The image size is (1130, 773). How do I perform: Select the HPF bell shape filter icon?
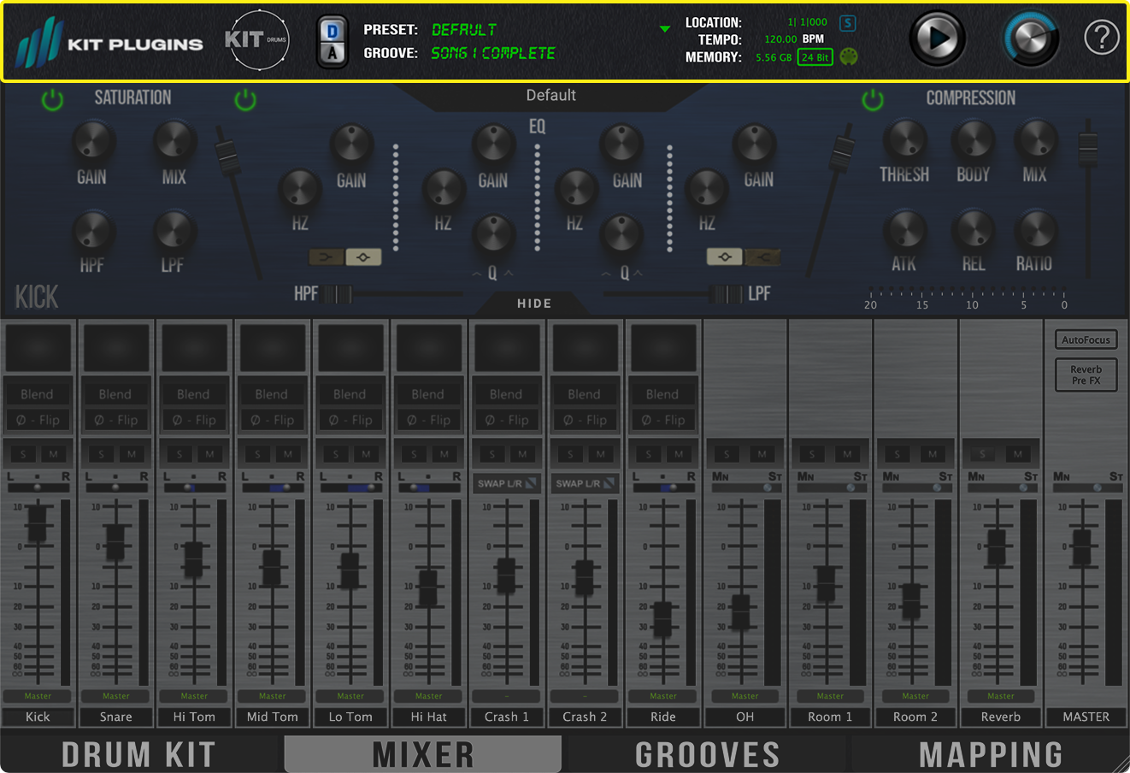pos(363,257)
